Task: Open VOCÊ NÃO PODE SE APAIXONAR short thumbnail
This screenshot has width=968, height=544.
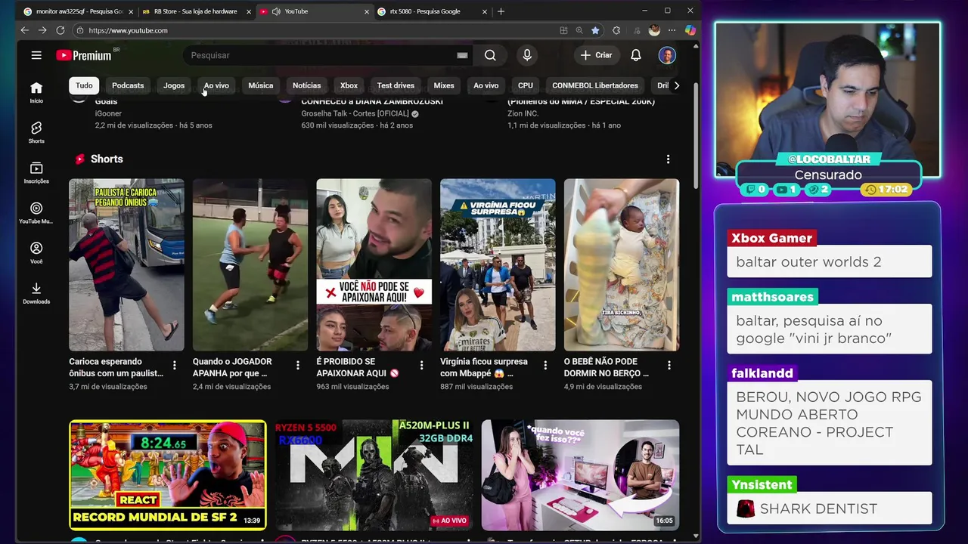Action: [x=374, y=265]
